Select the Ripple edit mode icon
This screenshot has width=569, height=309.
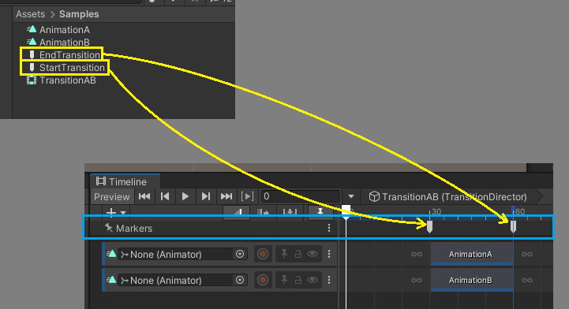(x=263, y=212)
